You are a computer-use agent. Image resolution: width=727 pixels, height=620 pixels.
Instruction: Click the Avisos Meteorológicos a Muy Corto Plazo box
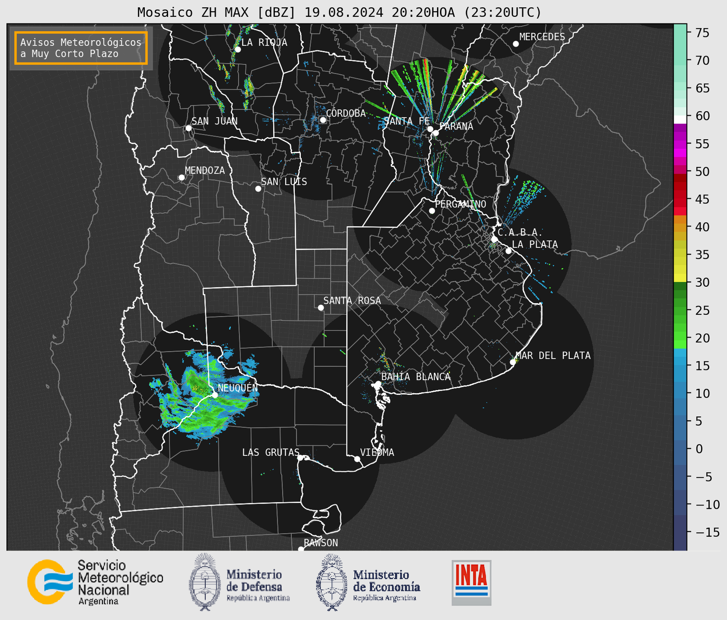tap(81, 48)
